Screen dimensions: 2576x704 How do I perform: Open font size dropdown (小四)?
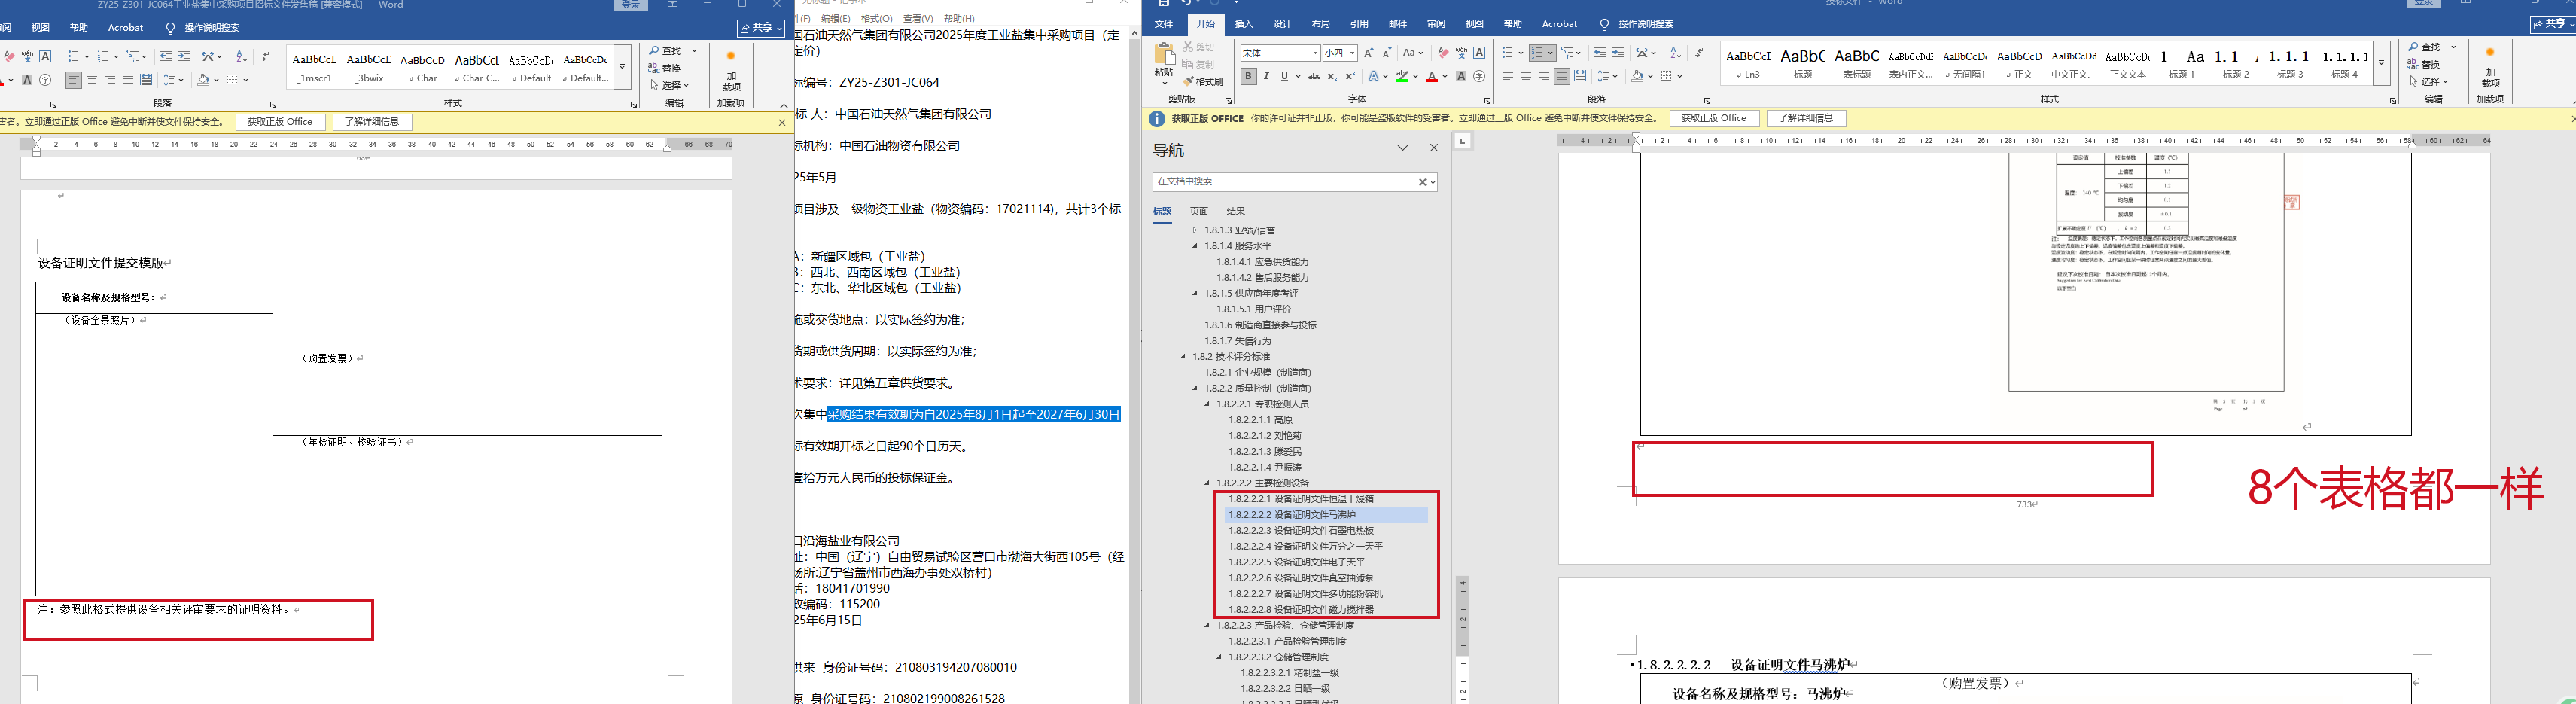point(1352,53)
